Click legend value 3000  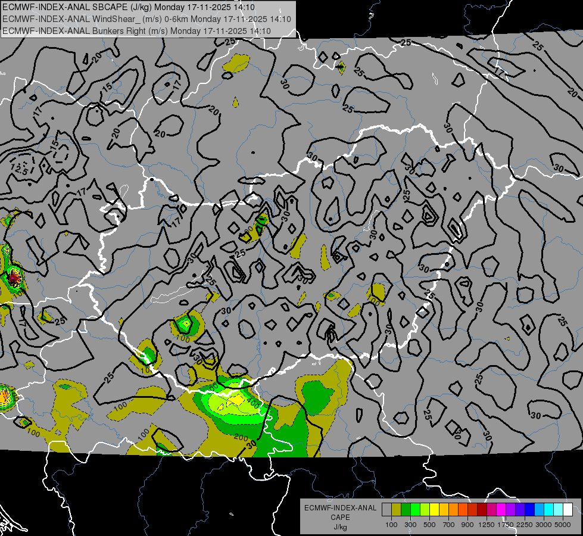click(544, 525)
